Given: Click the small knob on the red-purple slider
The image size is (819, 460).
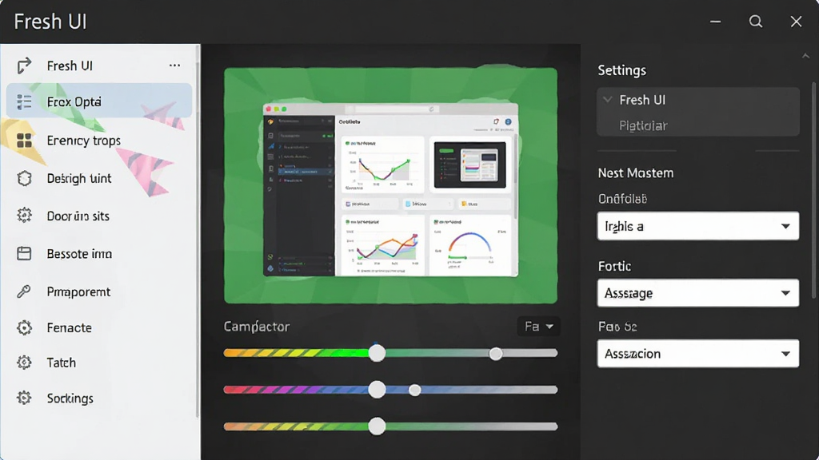Looking at the screenshot, I should click(415, 390).
